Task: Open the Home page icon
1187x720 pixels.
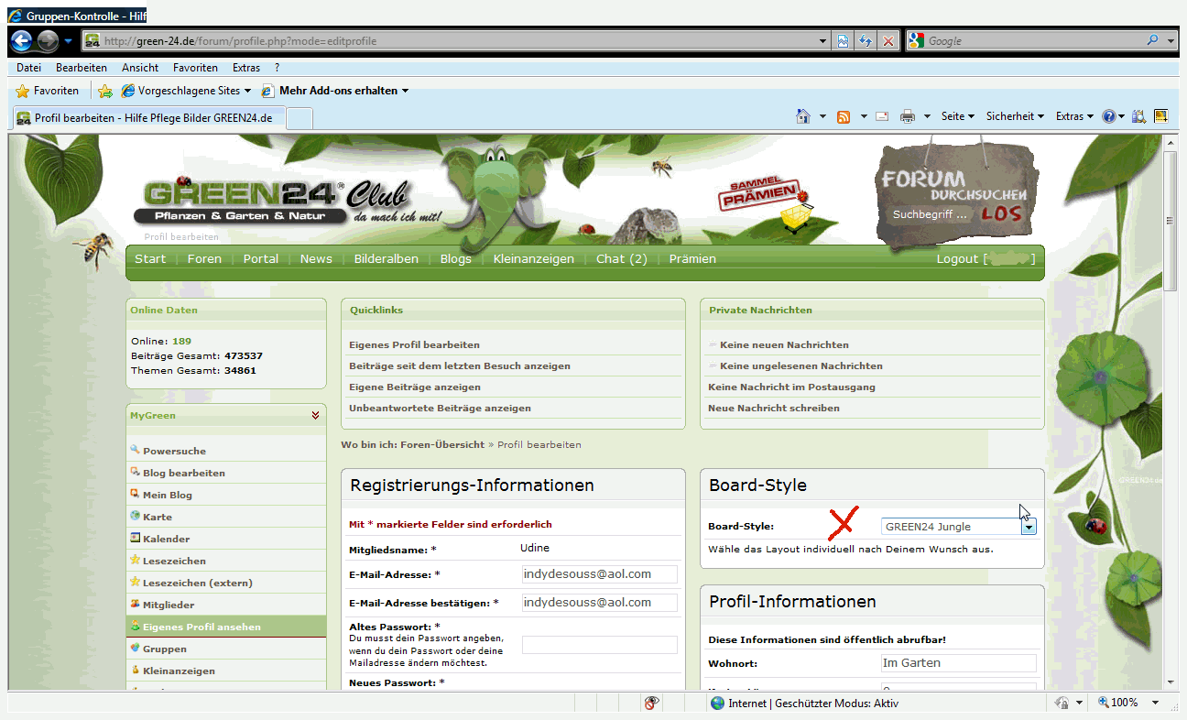Action: click(x=803, y=116)
